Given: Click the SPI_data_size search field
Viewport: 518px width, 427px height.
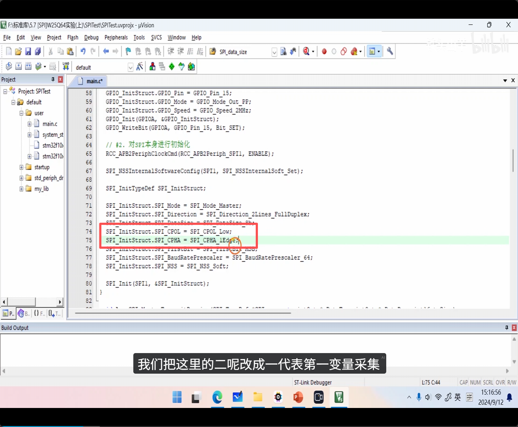Looking at the screenshot, I should 244,52.
